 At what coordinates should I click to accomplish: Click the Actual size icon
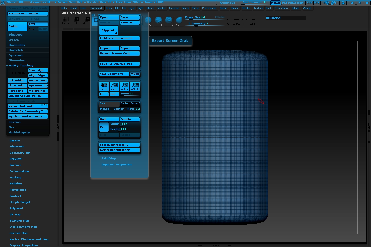(x=125, y=86)
